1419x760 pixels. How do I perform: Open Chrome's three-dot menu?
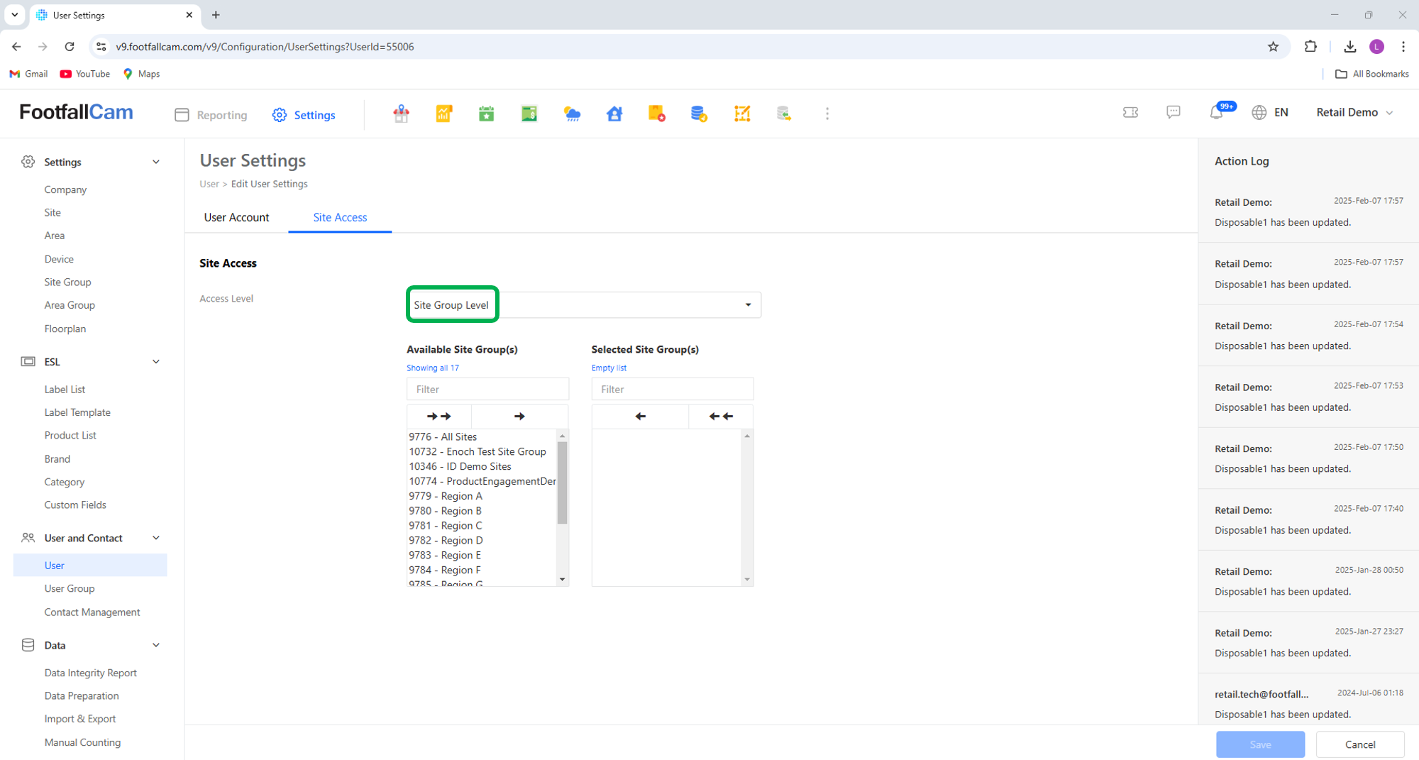(x=1403, y=47)
